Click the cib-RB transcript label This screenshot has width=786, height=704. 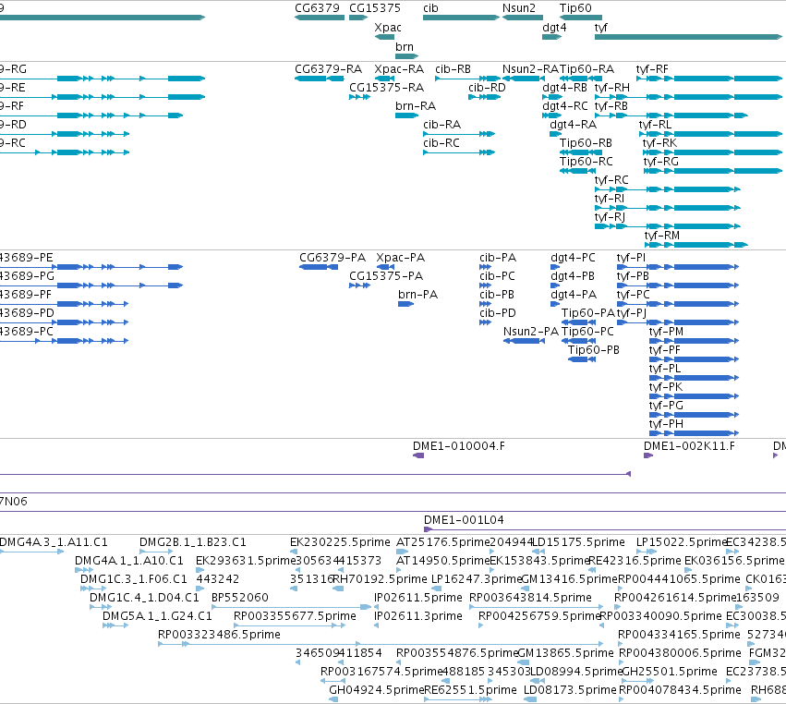tap(453, 69)
